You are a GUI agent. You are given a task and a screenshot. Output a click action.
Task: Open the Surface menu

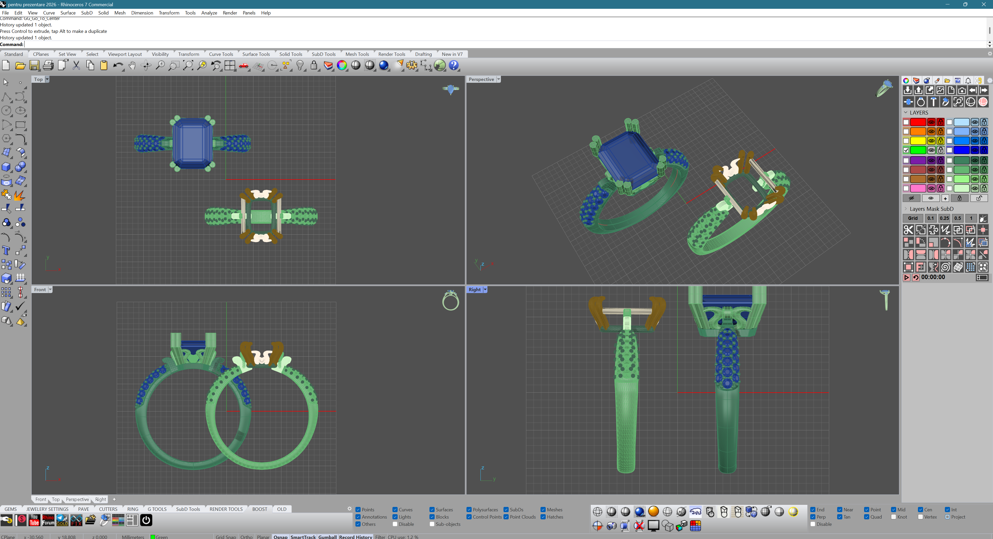coord(68,13)
